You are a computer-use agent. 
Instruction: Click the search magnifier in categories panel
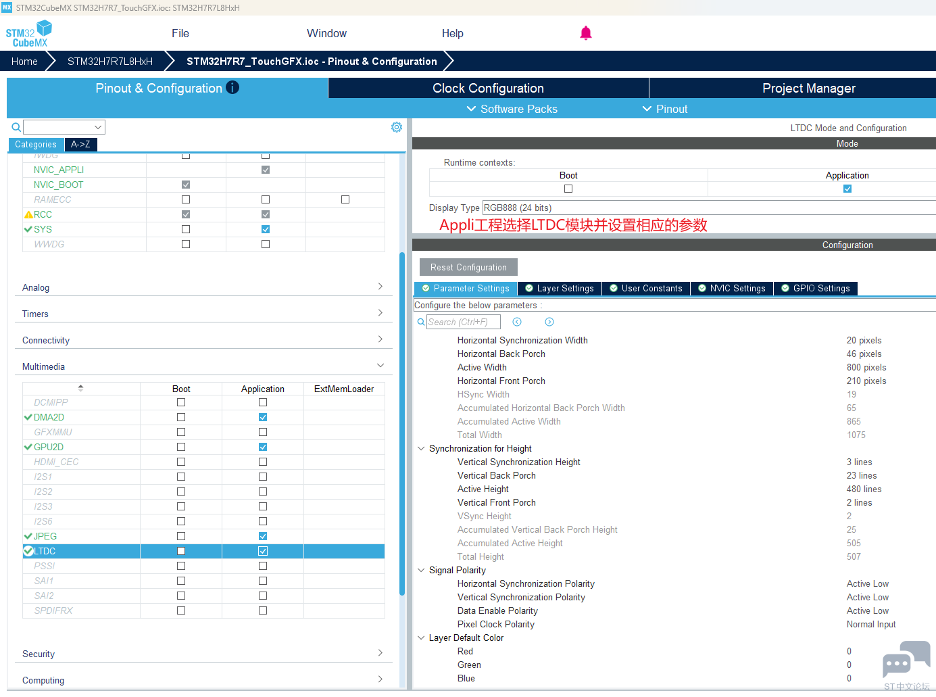16,127
